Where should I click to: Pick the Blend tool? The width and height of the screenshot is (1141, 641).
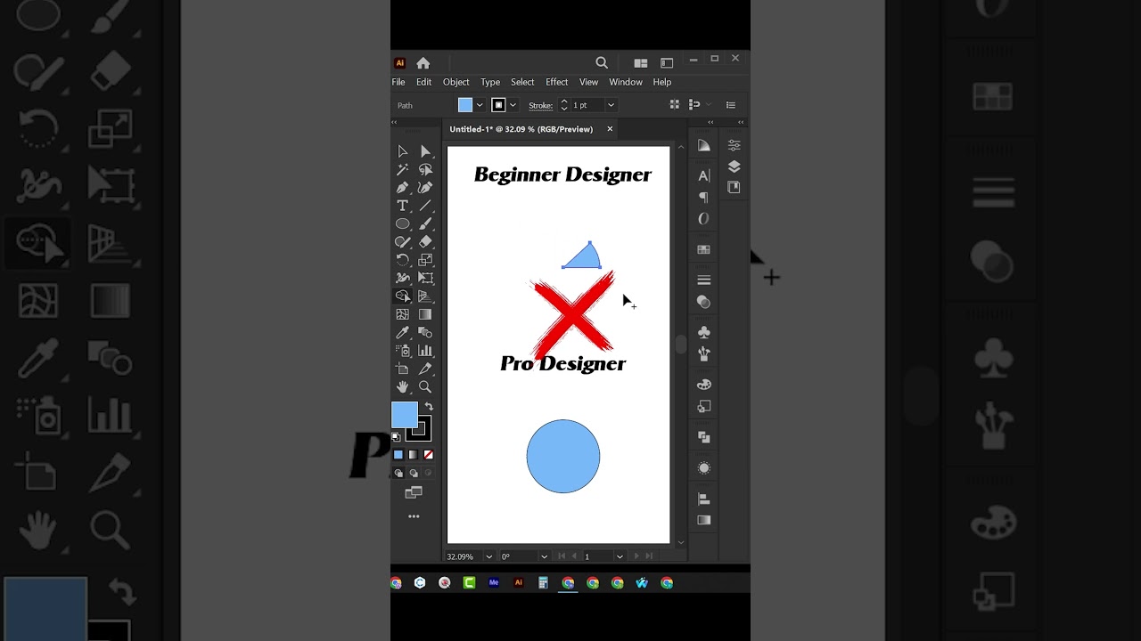pos(425,332)
